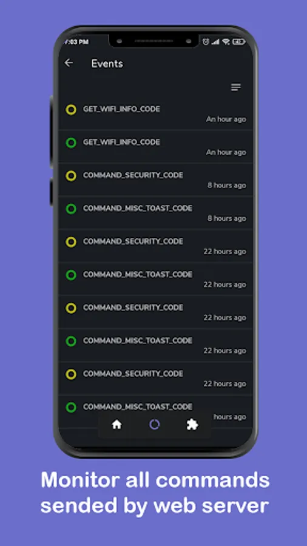Tap the alarm icon in status bar

click(x=206, y=42)
